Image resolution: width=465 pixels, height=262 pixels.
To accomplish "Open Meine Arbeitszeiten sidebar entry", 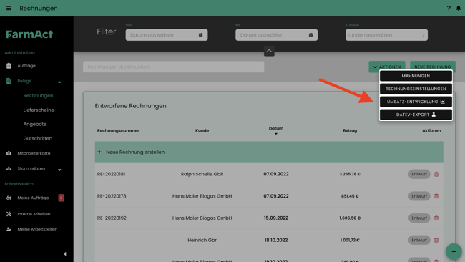I will [x=37, y=229].
